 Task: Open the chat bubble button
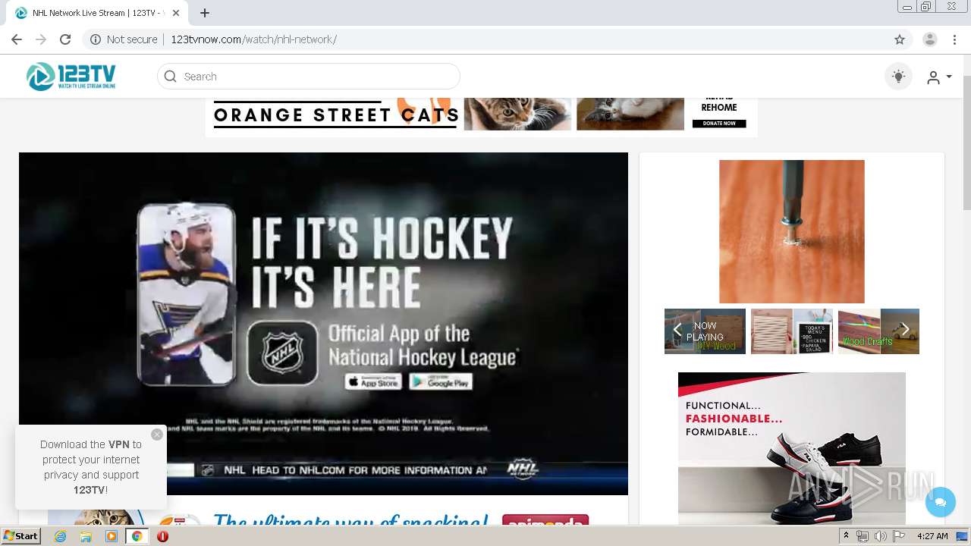click(941, 502)
